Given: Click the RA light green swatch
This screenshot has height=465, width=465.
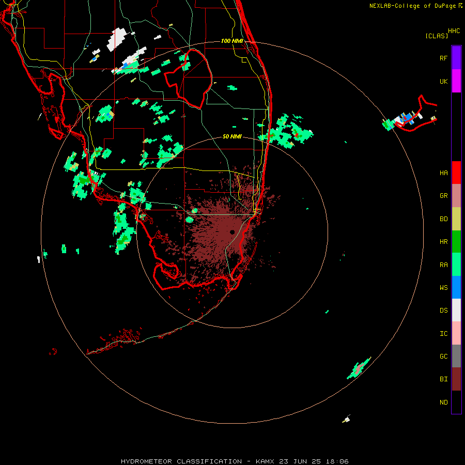Looking at the screenshot, I should 456,265.
